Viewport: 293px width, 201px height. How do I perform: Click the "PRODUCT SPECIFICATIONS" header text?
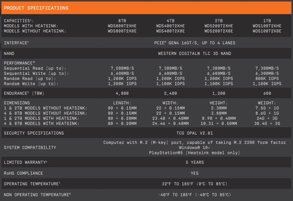tap(36, 8)
